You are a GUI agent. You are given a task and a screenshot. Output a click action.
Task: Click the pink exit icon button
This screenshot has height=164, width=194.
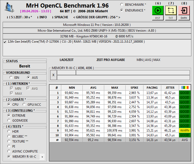[x=184, y=10]
